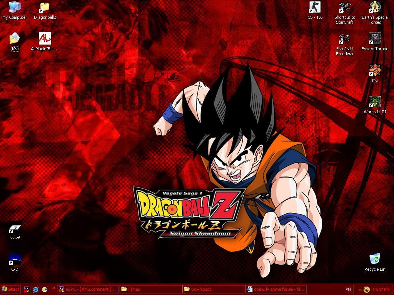The image size is (394, 295).
Task: Open the EN language bar indicator
Action: [348, 290]
